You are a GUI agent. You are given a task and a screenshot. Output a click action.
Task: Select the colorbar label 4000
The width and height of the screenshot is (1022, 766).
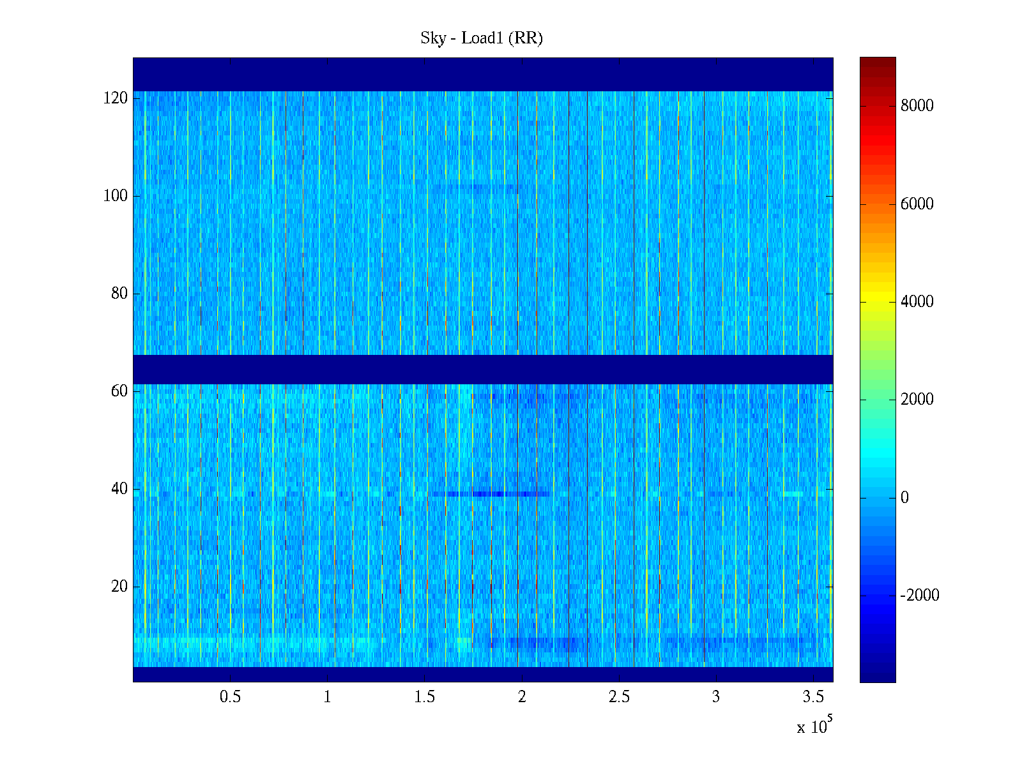pyautogui.click(x=917, y=302)
